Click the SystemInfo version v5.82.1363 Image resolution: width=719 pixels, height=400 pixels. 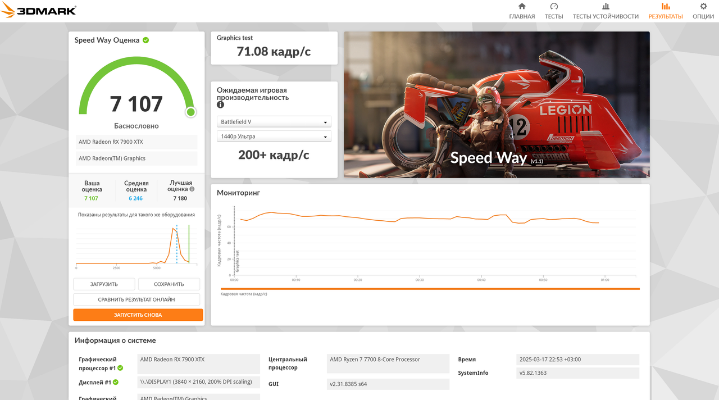[x=577, y=373]
